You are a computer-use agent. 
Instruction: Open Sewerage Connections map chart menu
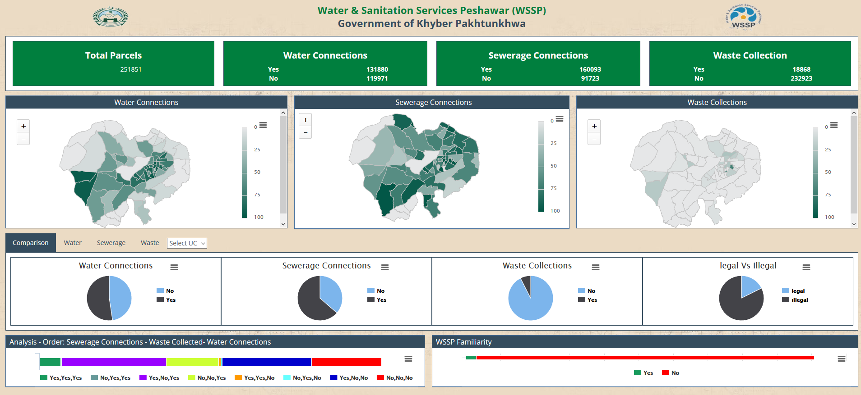coord(560,119)
